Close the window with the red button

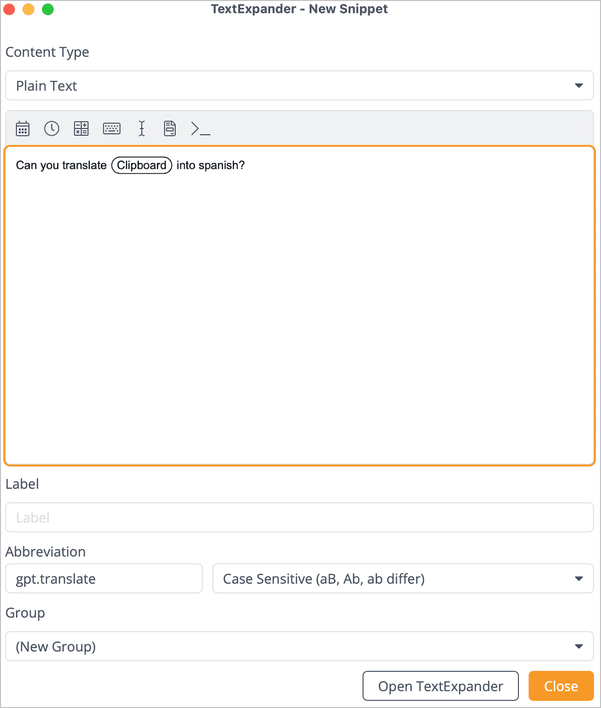(x=9, y=9)
